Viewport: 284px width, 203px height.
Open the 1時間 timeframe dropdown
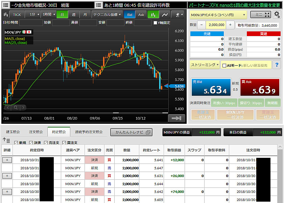click(49, 14)
